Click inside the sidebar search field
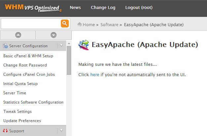 (x=31, y=23)
